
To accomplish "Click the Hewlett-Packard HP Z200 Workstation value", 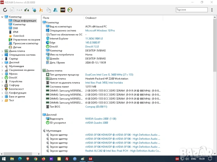I will click(x=107, y=79).
